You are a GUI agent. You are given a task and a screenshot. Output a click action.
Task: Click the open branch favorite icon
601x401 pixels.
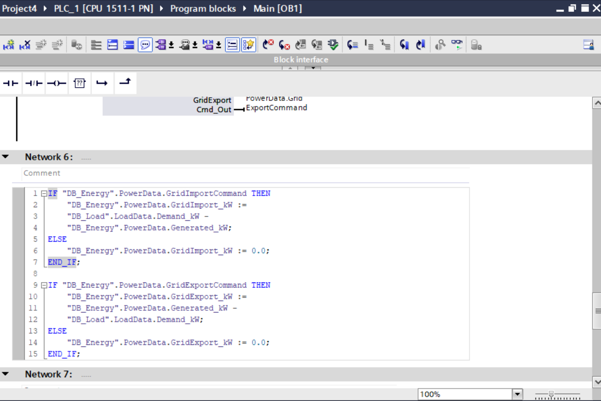[x=102, y=83]
